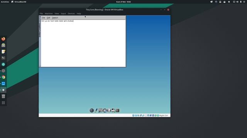This screenshot has width=247, height=138.
Task: Open VirtualBox Help menu
Action: (x=79, y=14)
